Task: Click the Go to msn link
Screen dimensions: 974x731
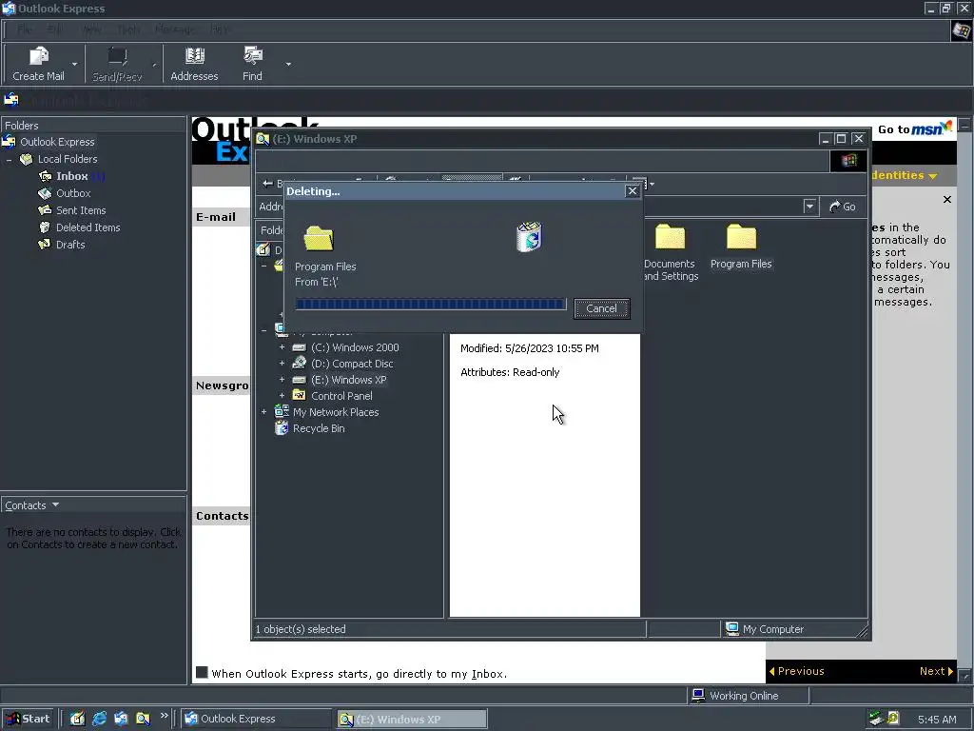Action: (914, 128)
